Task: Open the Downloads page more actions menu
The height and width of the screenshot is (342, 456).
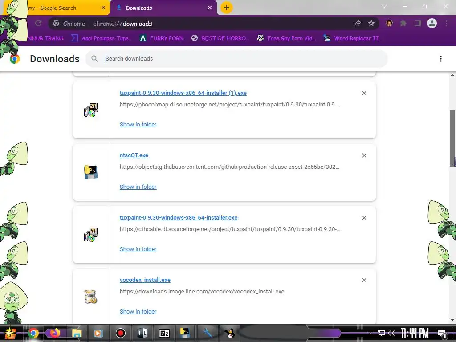Action: click(441, 59)
